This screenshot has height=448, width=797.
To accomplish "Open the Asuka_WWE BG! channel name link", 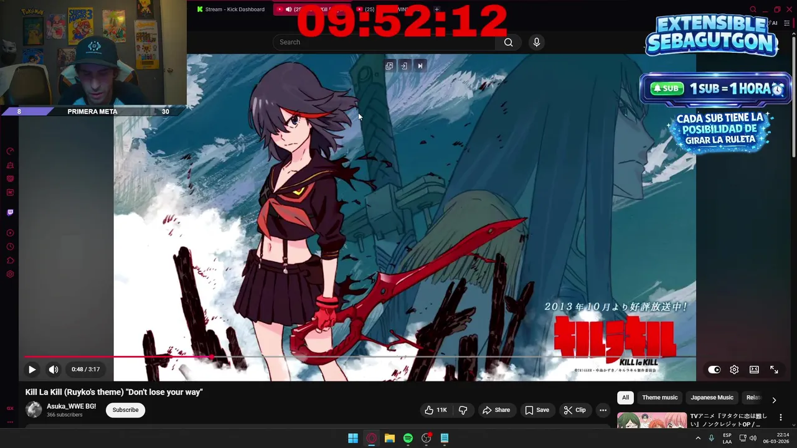I will (71, 406).
